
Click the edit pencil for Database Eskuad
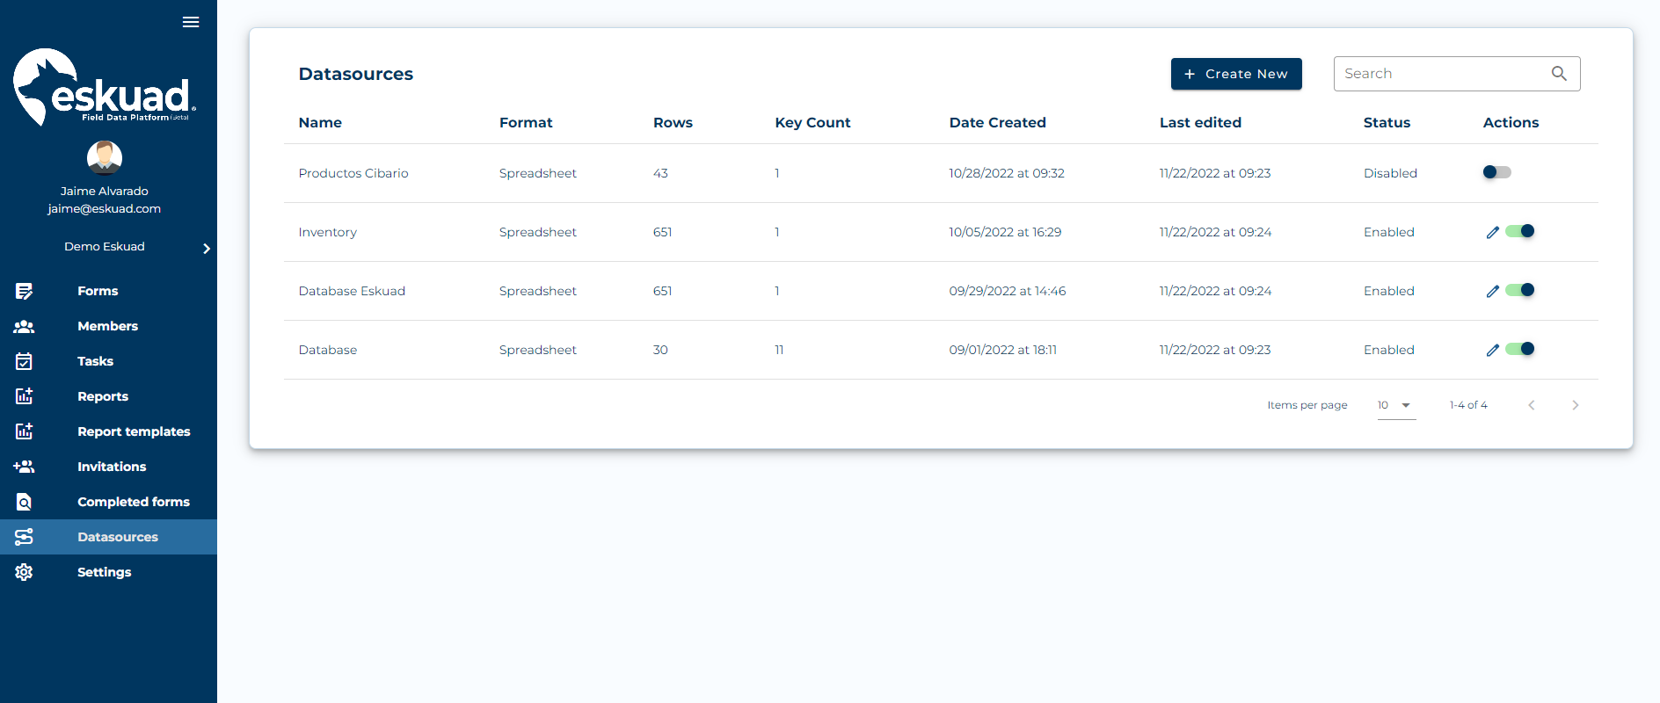click(x=1492, y=292)
